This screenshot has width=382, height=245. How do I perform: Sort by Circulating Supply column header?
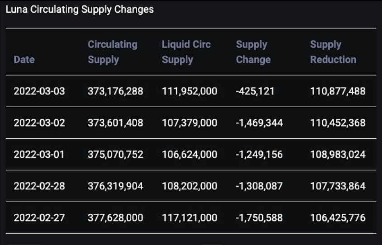pos(112,52)
